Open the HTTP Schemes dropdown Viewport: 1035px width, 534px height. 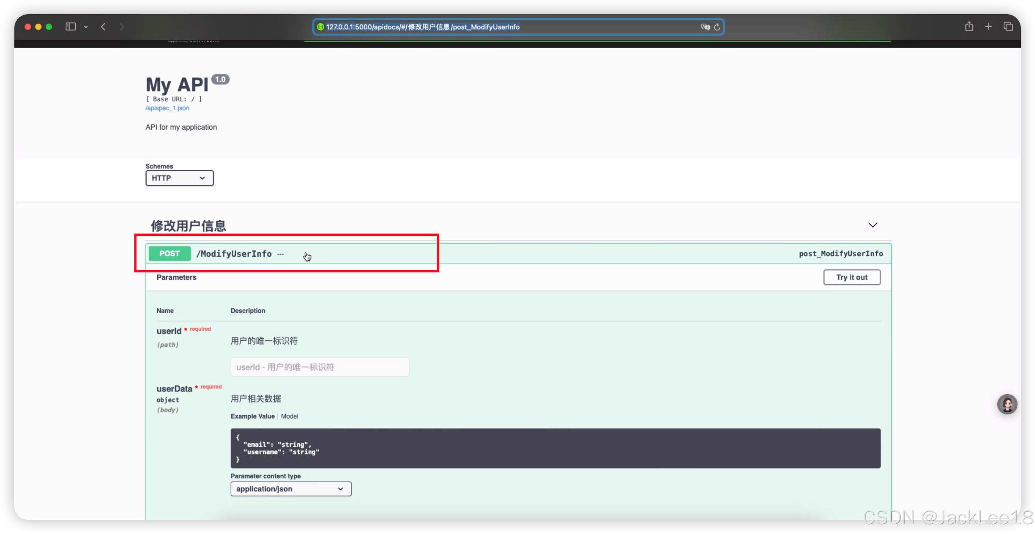[179, 178]
